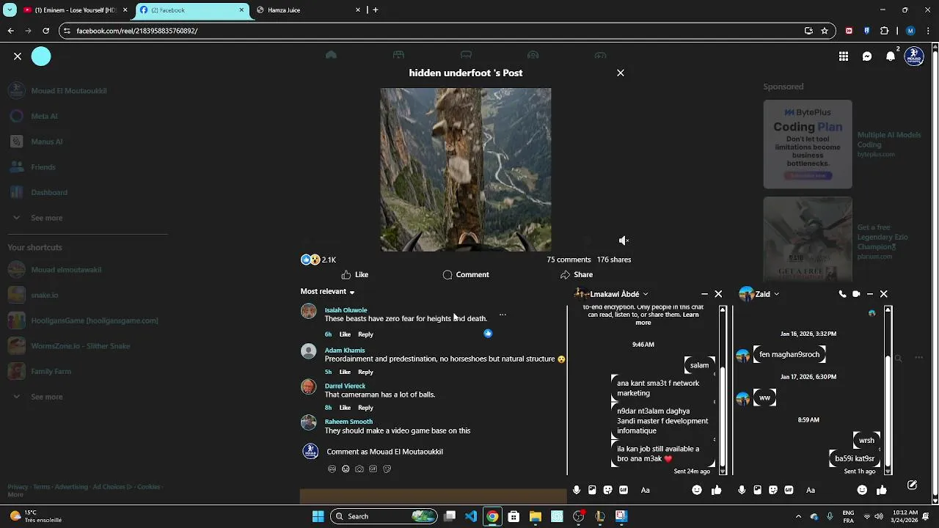Start a video call with Zaid
The image size is (939, 528).
[x=856, y=294]
